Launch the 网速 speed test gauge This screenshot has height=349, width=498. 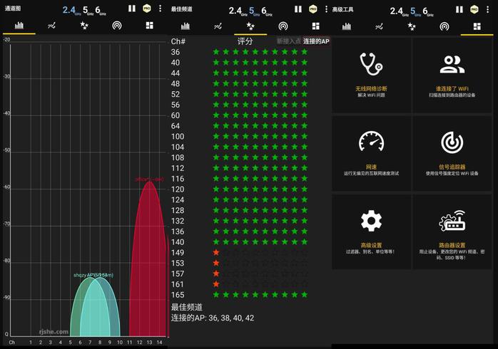pyautogui.click(x=371, y=152)
